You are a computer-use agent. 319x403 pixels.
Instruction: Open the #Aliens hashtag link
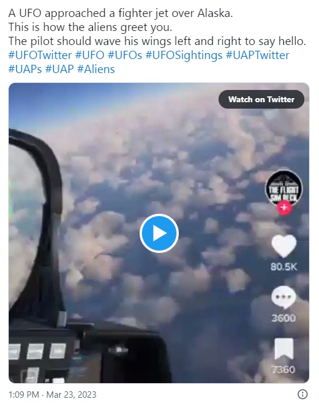pos(96,69)
